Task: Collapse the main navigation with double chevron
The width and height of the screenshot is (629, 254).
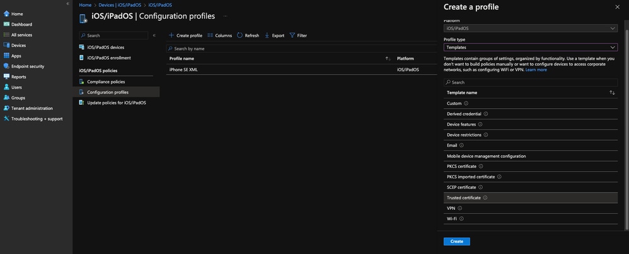Action: click(x=68, y=4)
